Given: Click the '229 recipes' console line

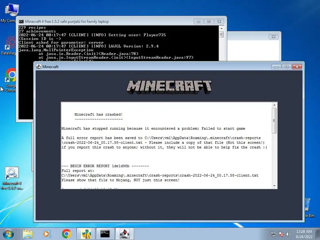Looking at the screenshot, I should pyautogui.click(x=32, y=27).
